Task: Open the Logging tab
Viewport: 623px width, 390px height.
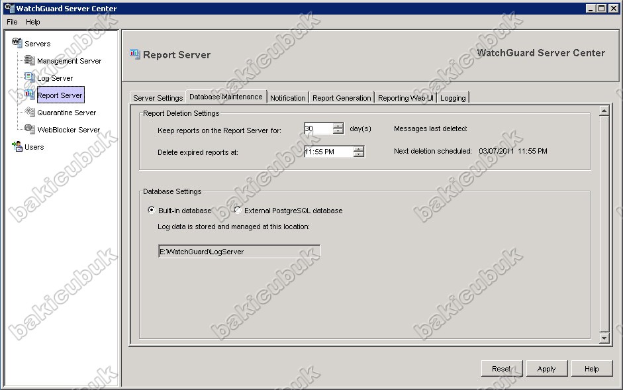Action: 453,98
